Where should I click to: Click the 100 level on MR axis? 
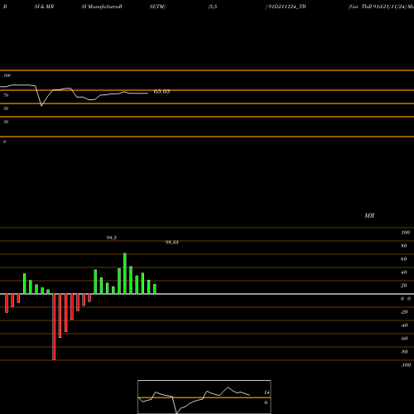pos(405,233)
